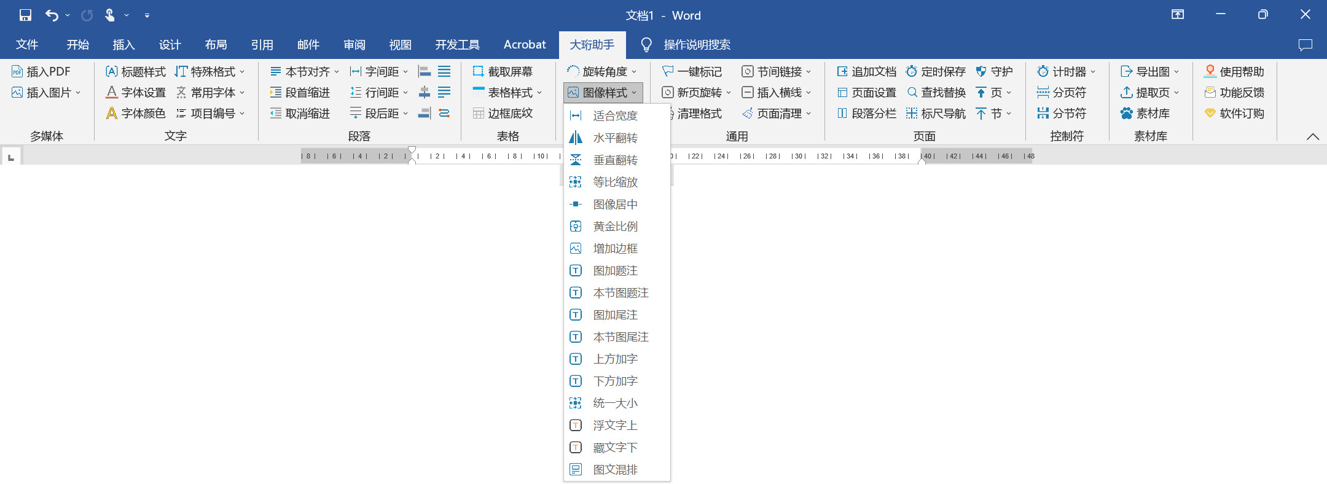Click the justify alignment icon in 段落 group
The width and height of the screenshot is (1327, 484).
click(x=444, y=72)
